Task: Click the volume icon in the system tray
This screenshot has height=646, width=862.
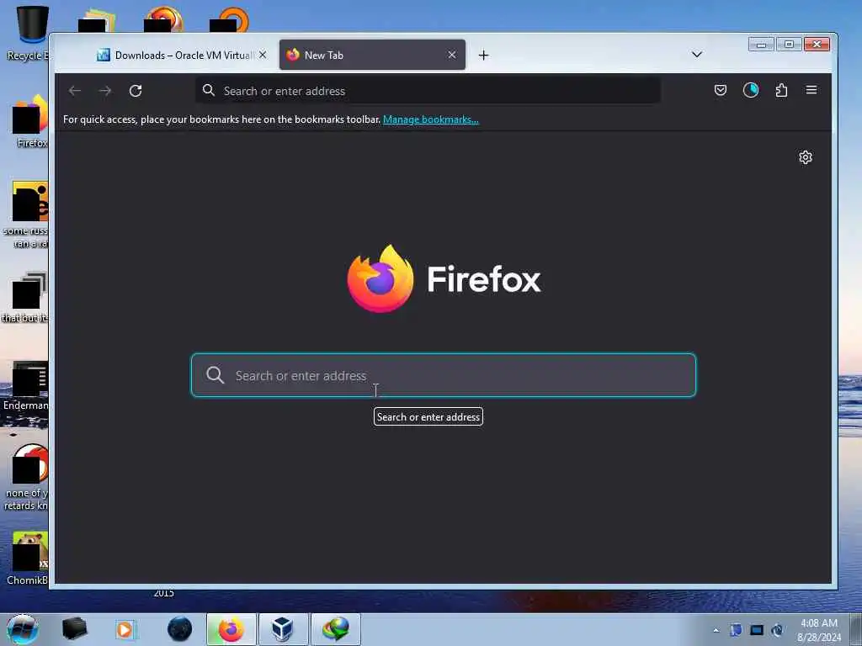Action: (x=777, y=630)
